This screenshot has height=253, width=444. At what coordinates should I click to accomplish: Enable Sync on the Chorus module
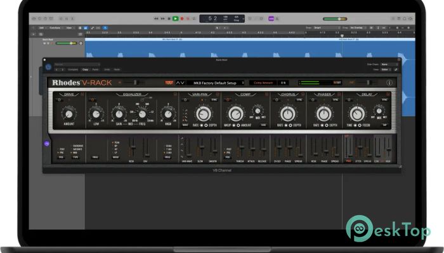click(299, 100)
